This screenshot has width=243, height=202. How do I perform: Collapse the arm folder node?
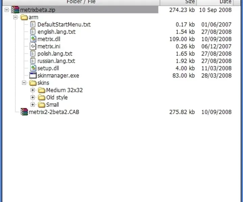(15, 17)
